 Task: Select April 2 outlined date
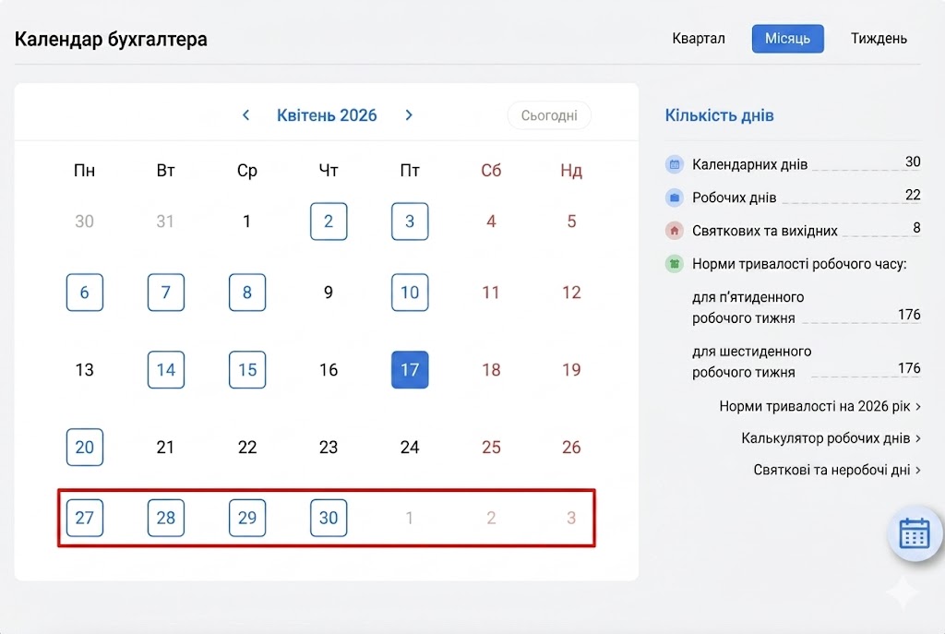pyautogui.click(x=329, y=221)
